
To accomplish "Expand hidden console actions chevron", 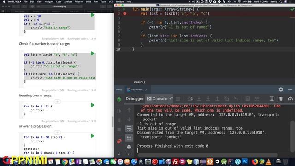I will click(x=129, y=154).
